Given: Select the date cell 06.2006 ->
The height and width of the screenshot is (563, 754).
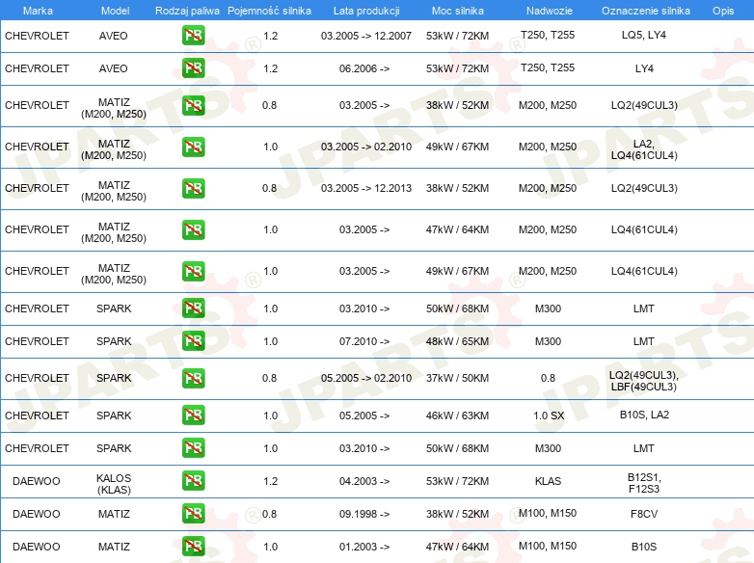Looking at the screenshot, I should tap(364, 68).
